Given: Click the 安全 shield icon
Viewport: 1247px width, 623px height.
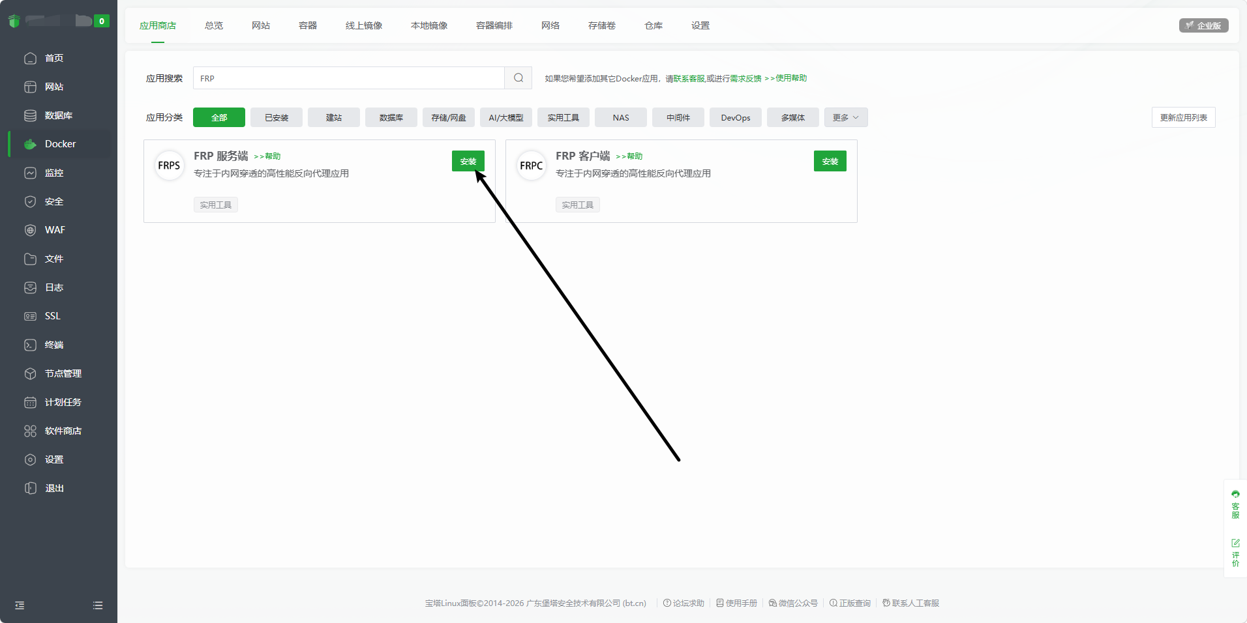Looking at the screenshot, I should [30, 201].
